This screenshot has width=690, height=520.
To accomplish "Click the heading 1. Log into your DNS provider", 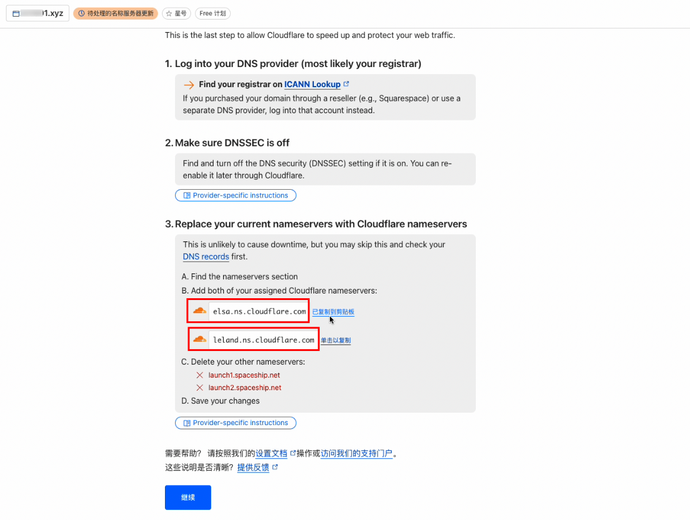I will (x=293, y=63).
